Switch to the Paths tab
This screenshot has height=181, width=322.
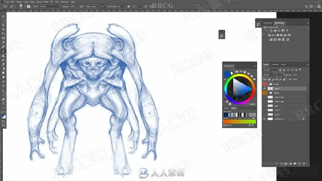tap(283, 64)
